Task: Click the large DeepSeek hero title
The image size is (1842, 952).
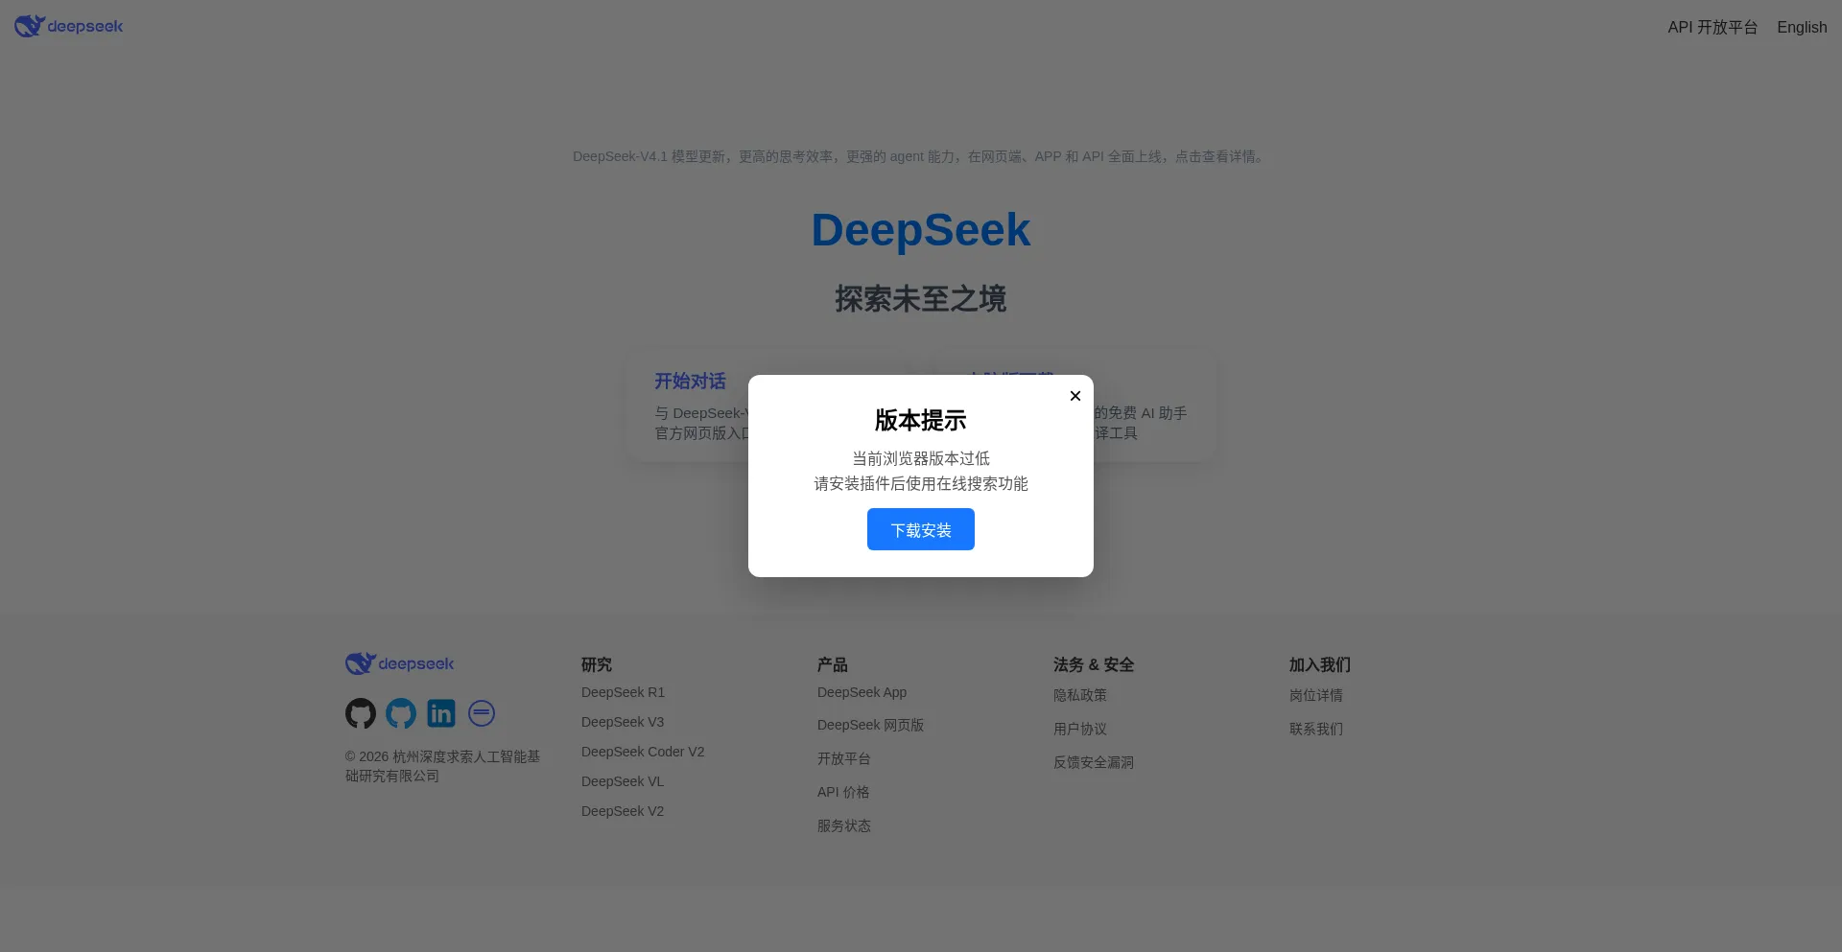Action: 921,230
